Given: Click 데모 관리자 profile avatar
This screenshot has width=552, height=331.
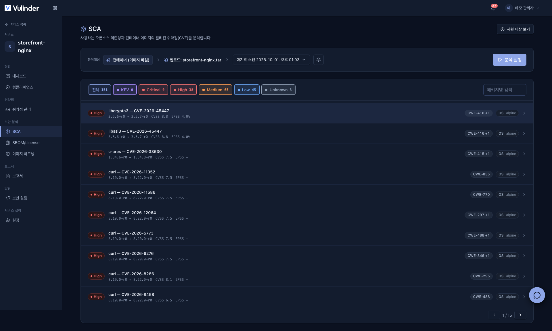Looking at the screenshot, I should [509, 8].
